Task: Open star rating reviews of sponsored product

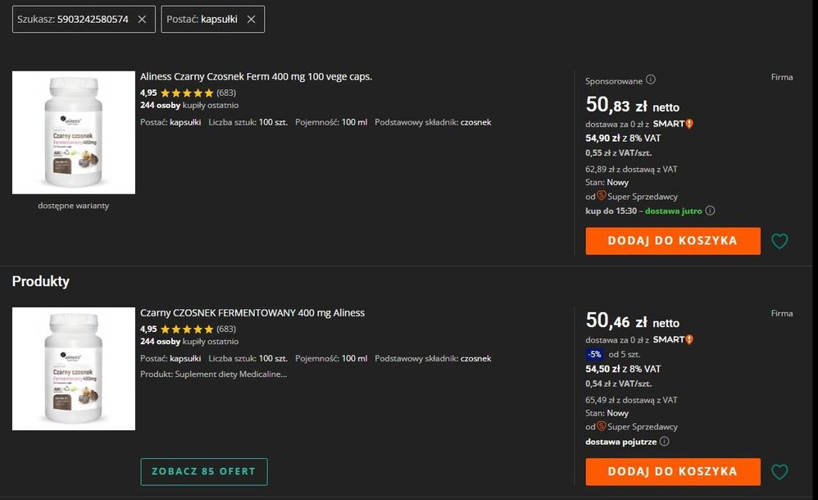Action: (x=187, y=93)
